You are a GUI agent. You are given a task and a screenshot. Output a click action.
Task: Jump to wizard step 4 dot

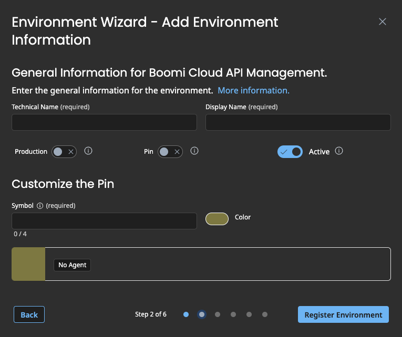tap(233, 314)
